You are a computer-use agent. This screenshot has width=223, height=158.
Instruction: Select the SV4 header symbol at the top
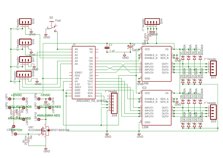(x=152, y=21)
